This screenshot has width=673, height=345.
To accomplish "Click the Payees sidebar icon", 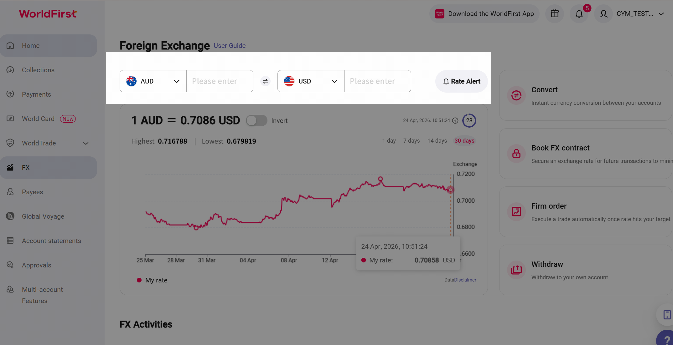I will [10, 192].
